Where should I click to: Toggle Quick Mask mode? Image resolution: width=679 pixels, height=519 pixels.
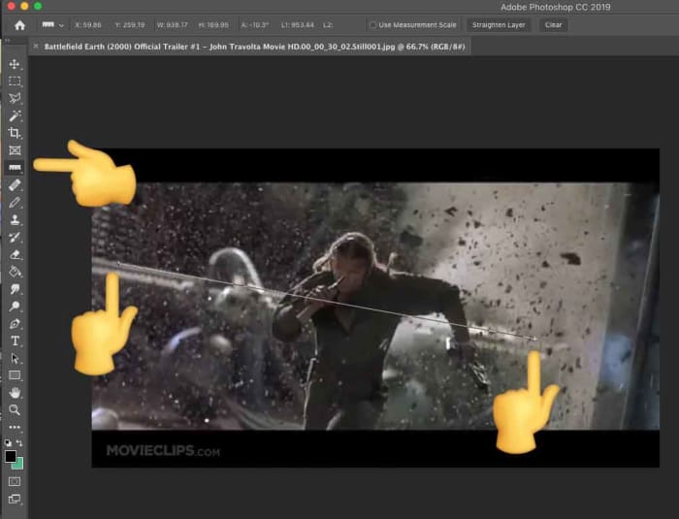click(15, 481)
